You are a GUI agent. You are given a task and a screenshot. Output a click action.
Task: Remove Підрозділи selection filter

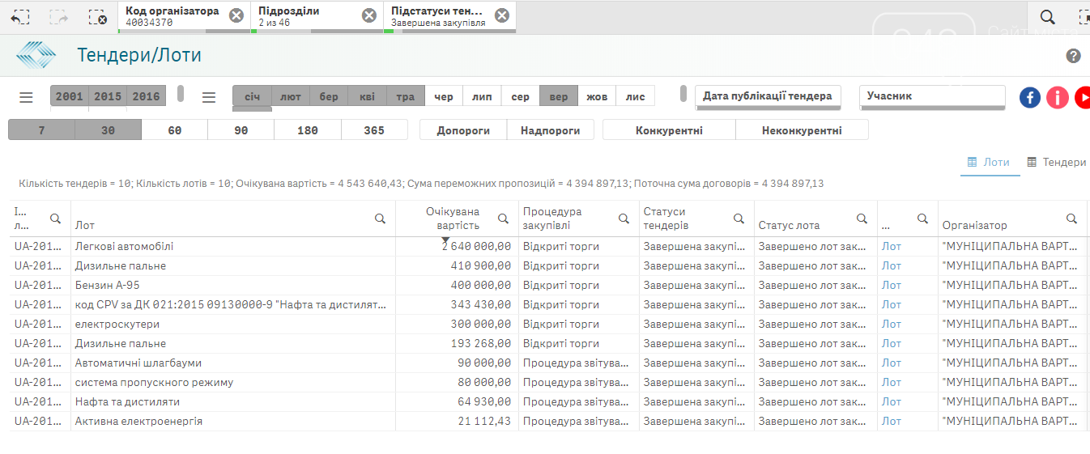368,15
